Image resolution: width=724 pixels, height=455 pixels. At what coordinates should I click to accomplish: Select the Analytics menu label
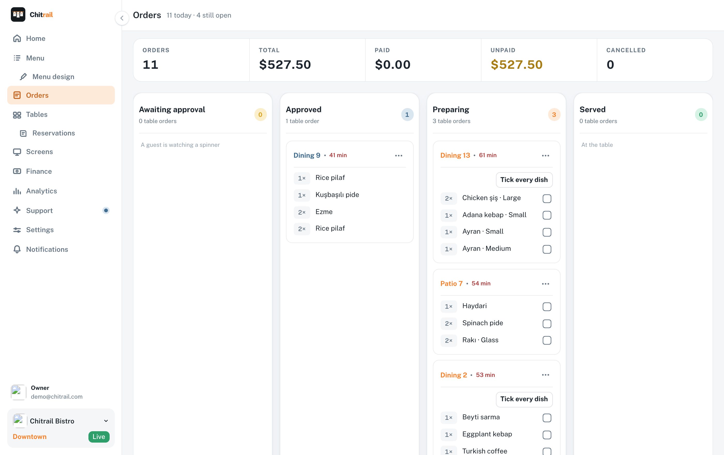(41, 191)
